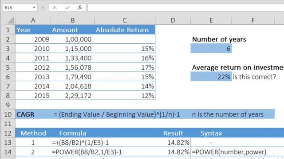Image resolution: width=284 pixels, height=159 pixels.
Task: Click the formula bar input area
Action: click(x=186, y=8)
